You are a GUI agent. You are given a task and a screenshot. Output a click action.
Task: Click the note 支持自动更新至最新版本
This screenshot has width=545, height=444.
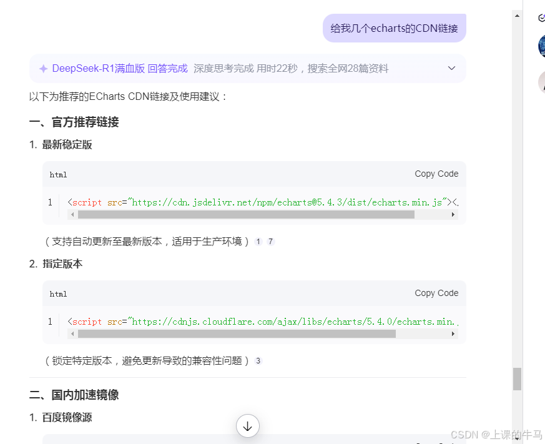[147, 241]
